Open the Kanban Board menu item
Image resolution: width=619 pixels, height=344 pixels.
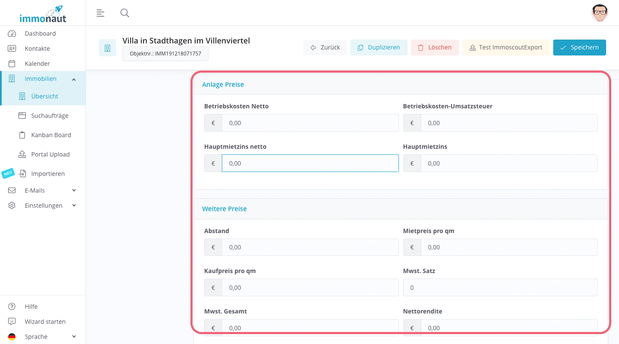(51, 135)
